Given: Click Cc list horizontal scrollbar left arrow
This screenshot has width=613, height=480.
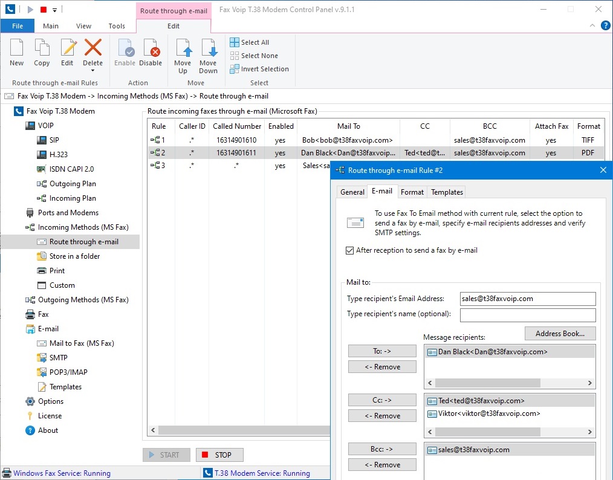Looking at the screenshot, I should click(430, 432).
